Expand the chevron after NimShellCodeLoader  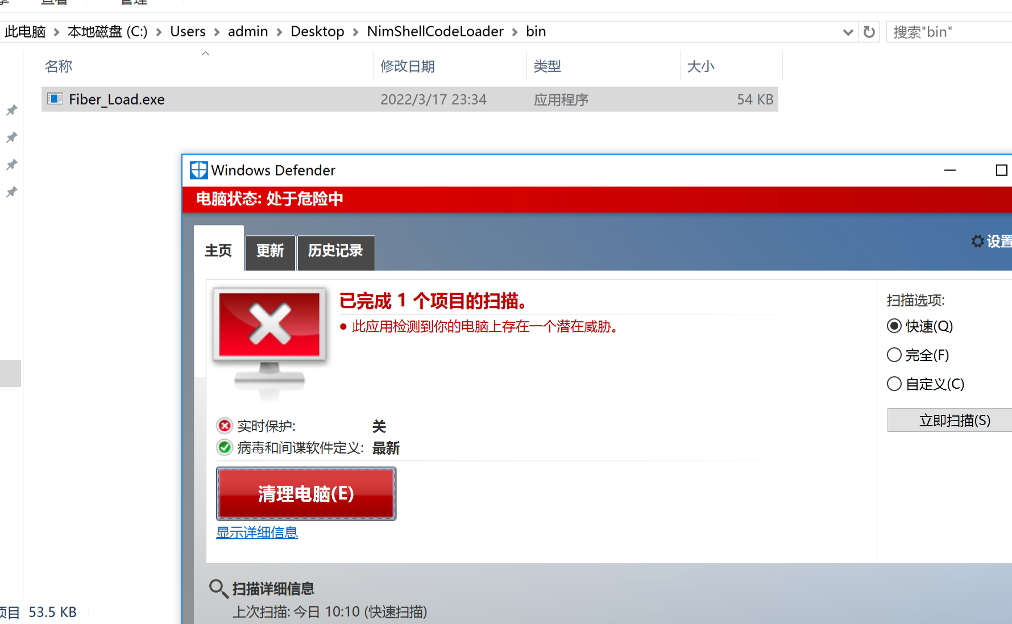tap(515, 32)
